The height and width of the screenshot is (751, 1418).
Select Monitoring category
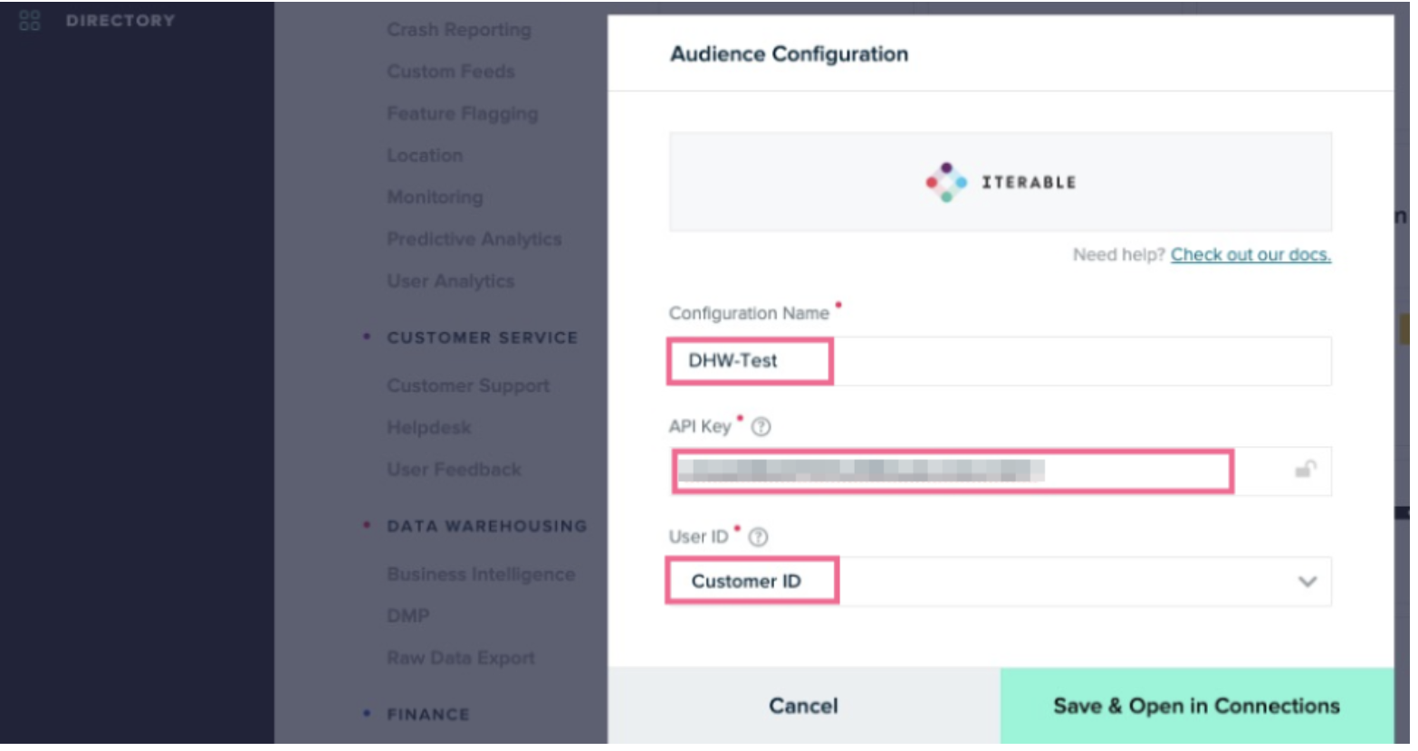(x=435, y=197)
